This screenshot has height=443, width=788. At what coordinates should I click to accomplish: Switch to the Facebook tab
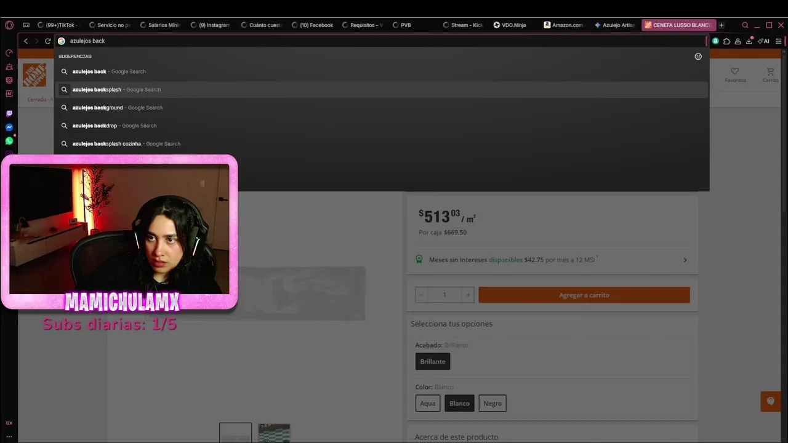pyautogui.click(x=313, y=25)
